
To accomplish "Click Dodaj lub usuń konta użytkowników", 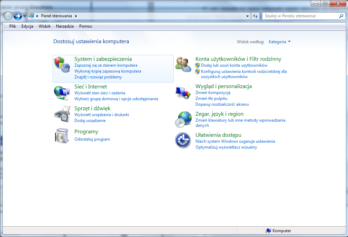I will [234, 65].
